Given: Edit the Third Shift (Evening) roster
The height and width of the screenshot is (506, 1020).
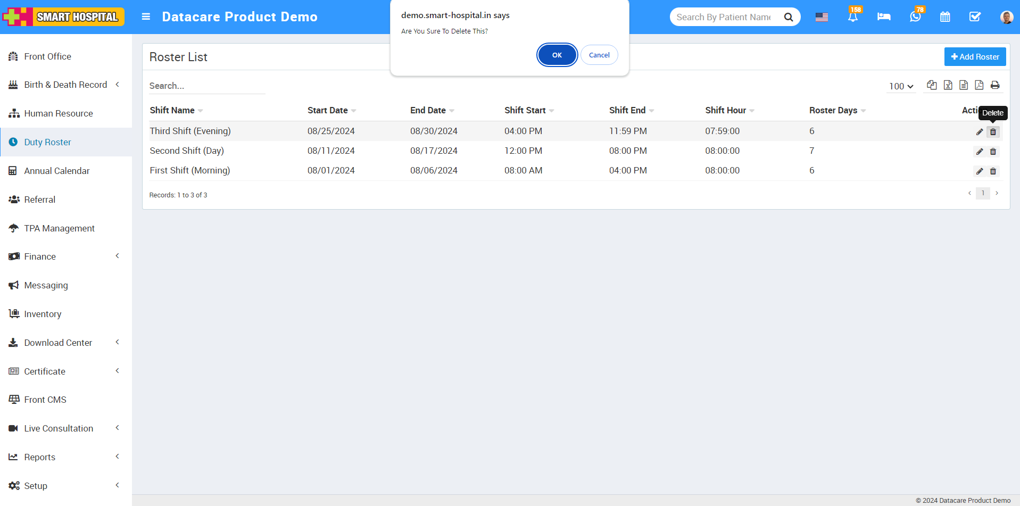Looking at the screenshot, I should coord(980,131).
